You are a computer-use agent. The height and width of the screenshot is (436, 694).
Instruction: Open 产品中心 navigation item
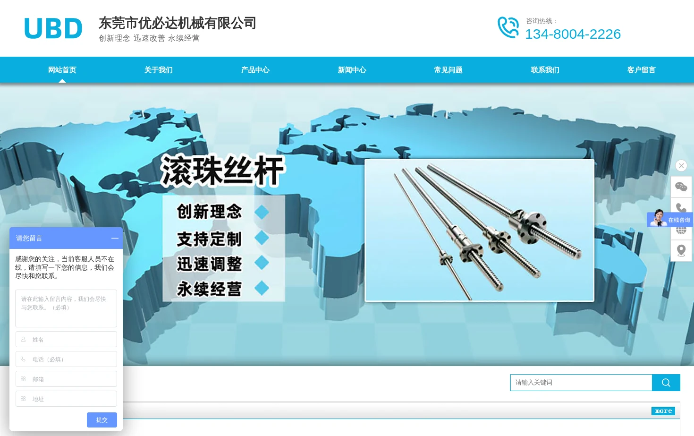pos(255,70)
